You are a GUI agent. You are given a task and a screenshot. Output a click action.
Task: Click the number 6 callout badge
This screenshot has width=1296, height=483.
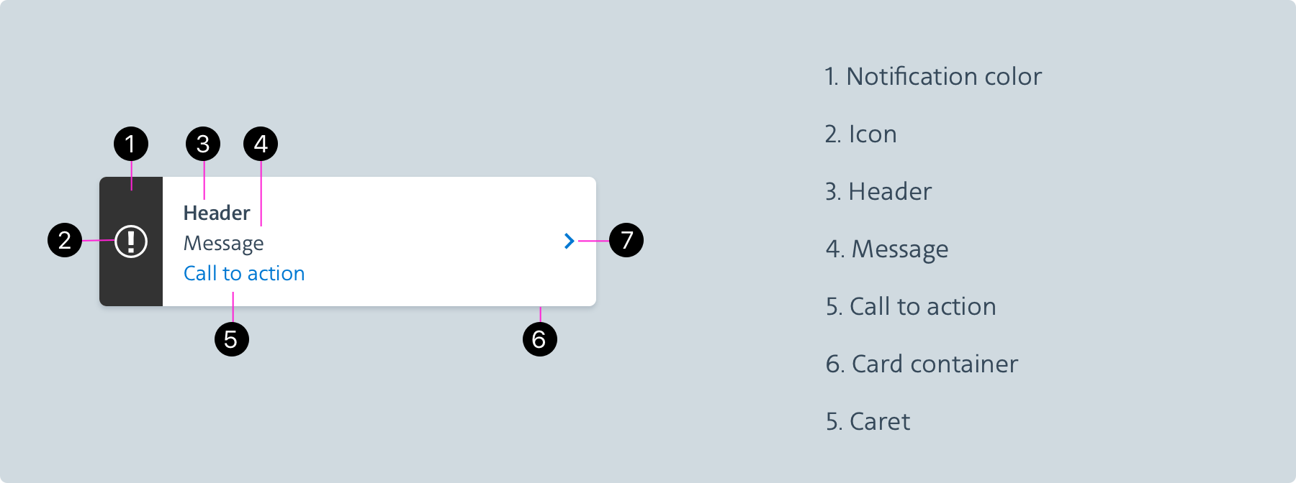539,339
